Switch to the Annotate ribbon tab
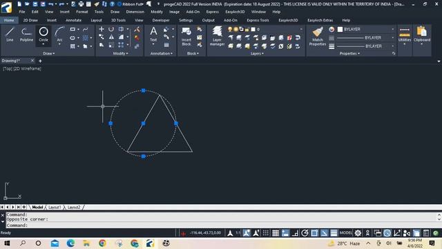 point(74,20)
